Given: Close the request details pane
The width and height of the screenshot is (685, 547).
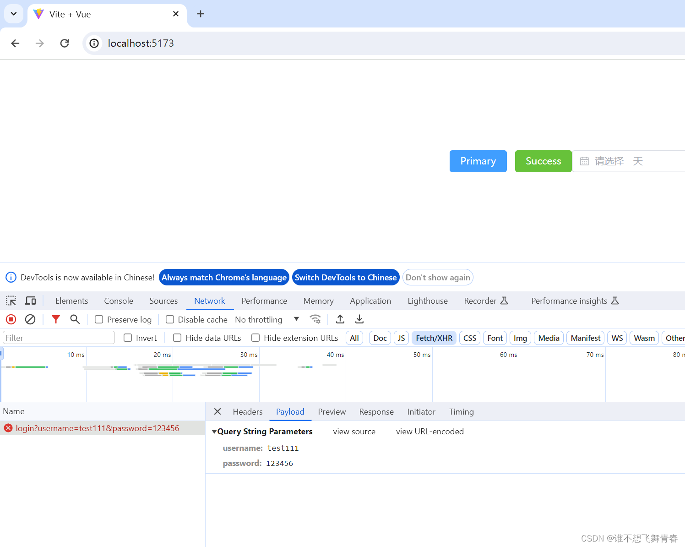Looking at the screenshot, I should 217,411.
